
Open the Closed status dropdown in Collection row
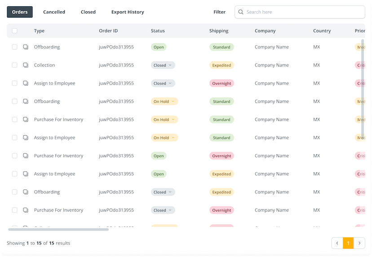pyautogui.click(x=163, y=65)
